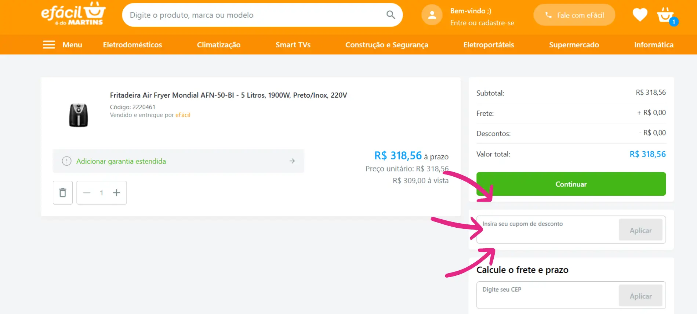The height and width of the screenshot is (314, 697).
Task: Decrease quantity with the minus button
Action: tap(87, 192)
